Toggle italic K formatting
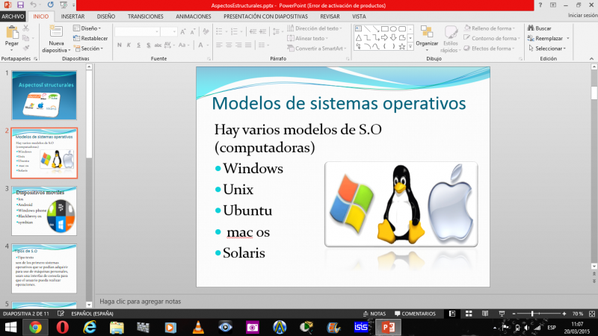 click(x=129, y=45)
